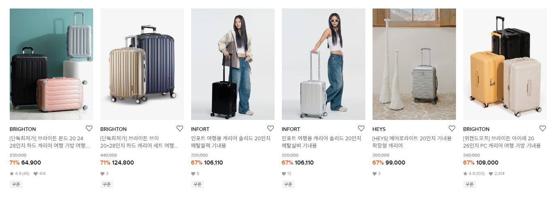Open the HEYS silver suitcase product image
Screen dimensions: 554x199
[414, 64]
